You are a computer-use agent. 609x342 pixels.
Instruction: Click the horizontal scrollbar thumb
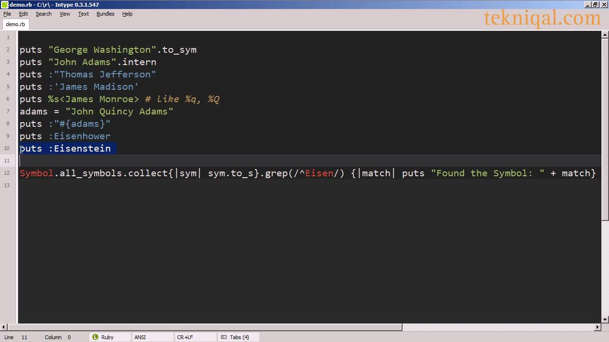click(x=205, y=327)
